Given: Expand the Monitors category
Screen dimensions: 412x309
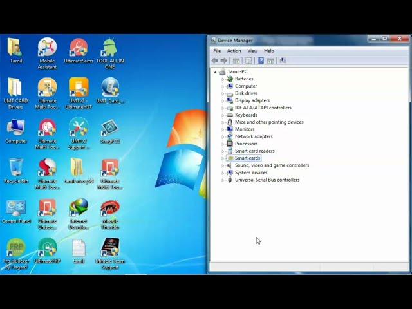Looking at the screenshot, I should tap(223, 129).
